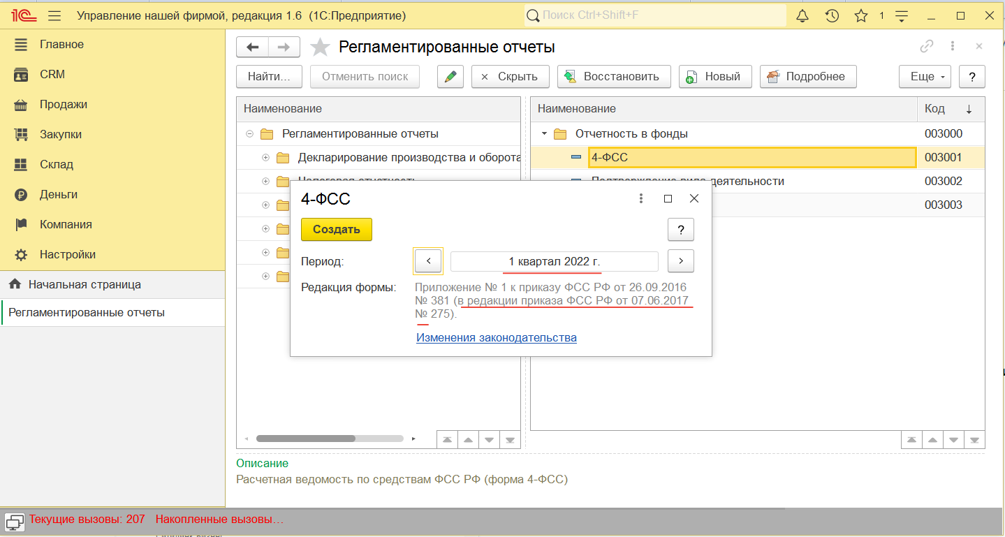
Task: Maximize the 4-ФСС dialog
Action: click(x=668, y=199)
